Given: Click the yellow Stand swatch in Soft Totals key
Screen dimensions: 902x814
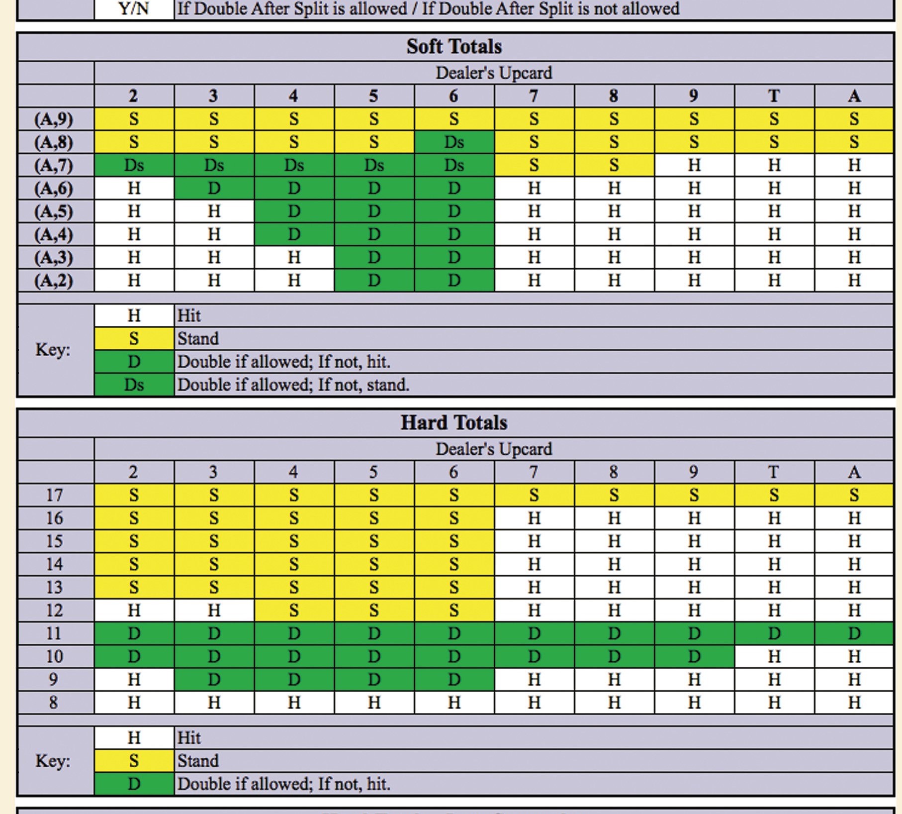Looking at the screenshot, I should coord(134,339).
